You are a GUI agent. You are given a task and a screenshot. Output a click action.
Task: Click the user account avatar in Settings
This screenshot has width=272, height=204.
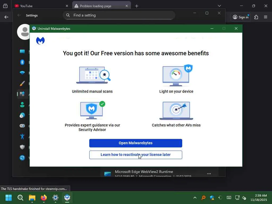pos(24,32)
